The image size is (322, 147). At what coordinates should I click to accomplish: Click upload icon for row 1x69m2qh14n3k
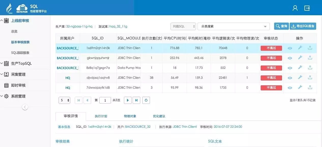click(310, 47)
